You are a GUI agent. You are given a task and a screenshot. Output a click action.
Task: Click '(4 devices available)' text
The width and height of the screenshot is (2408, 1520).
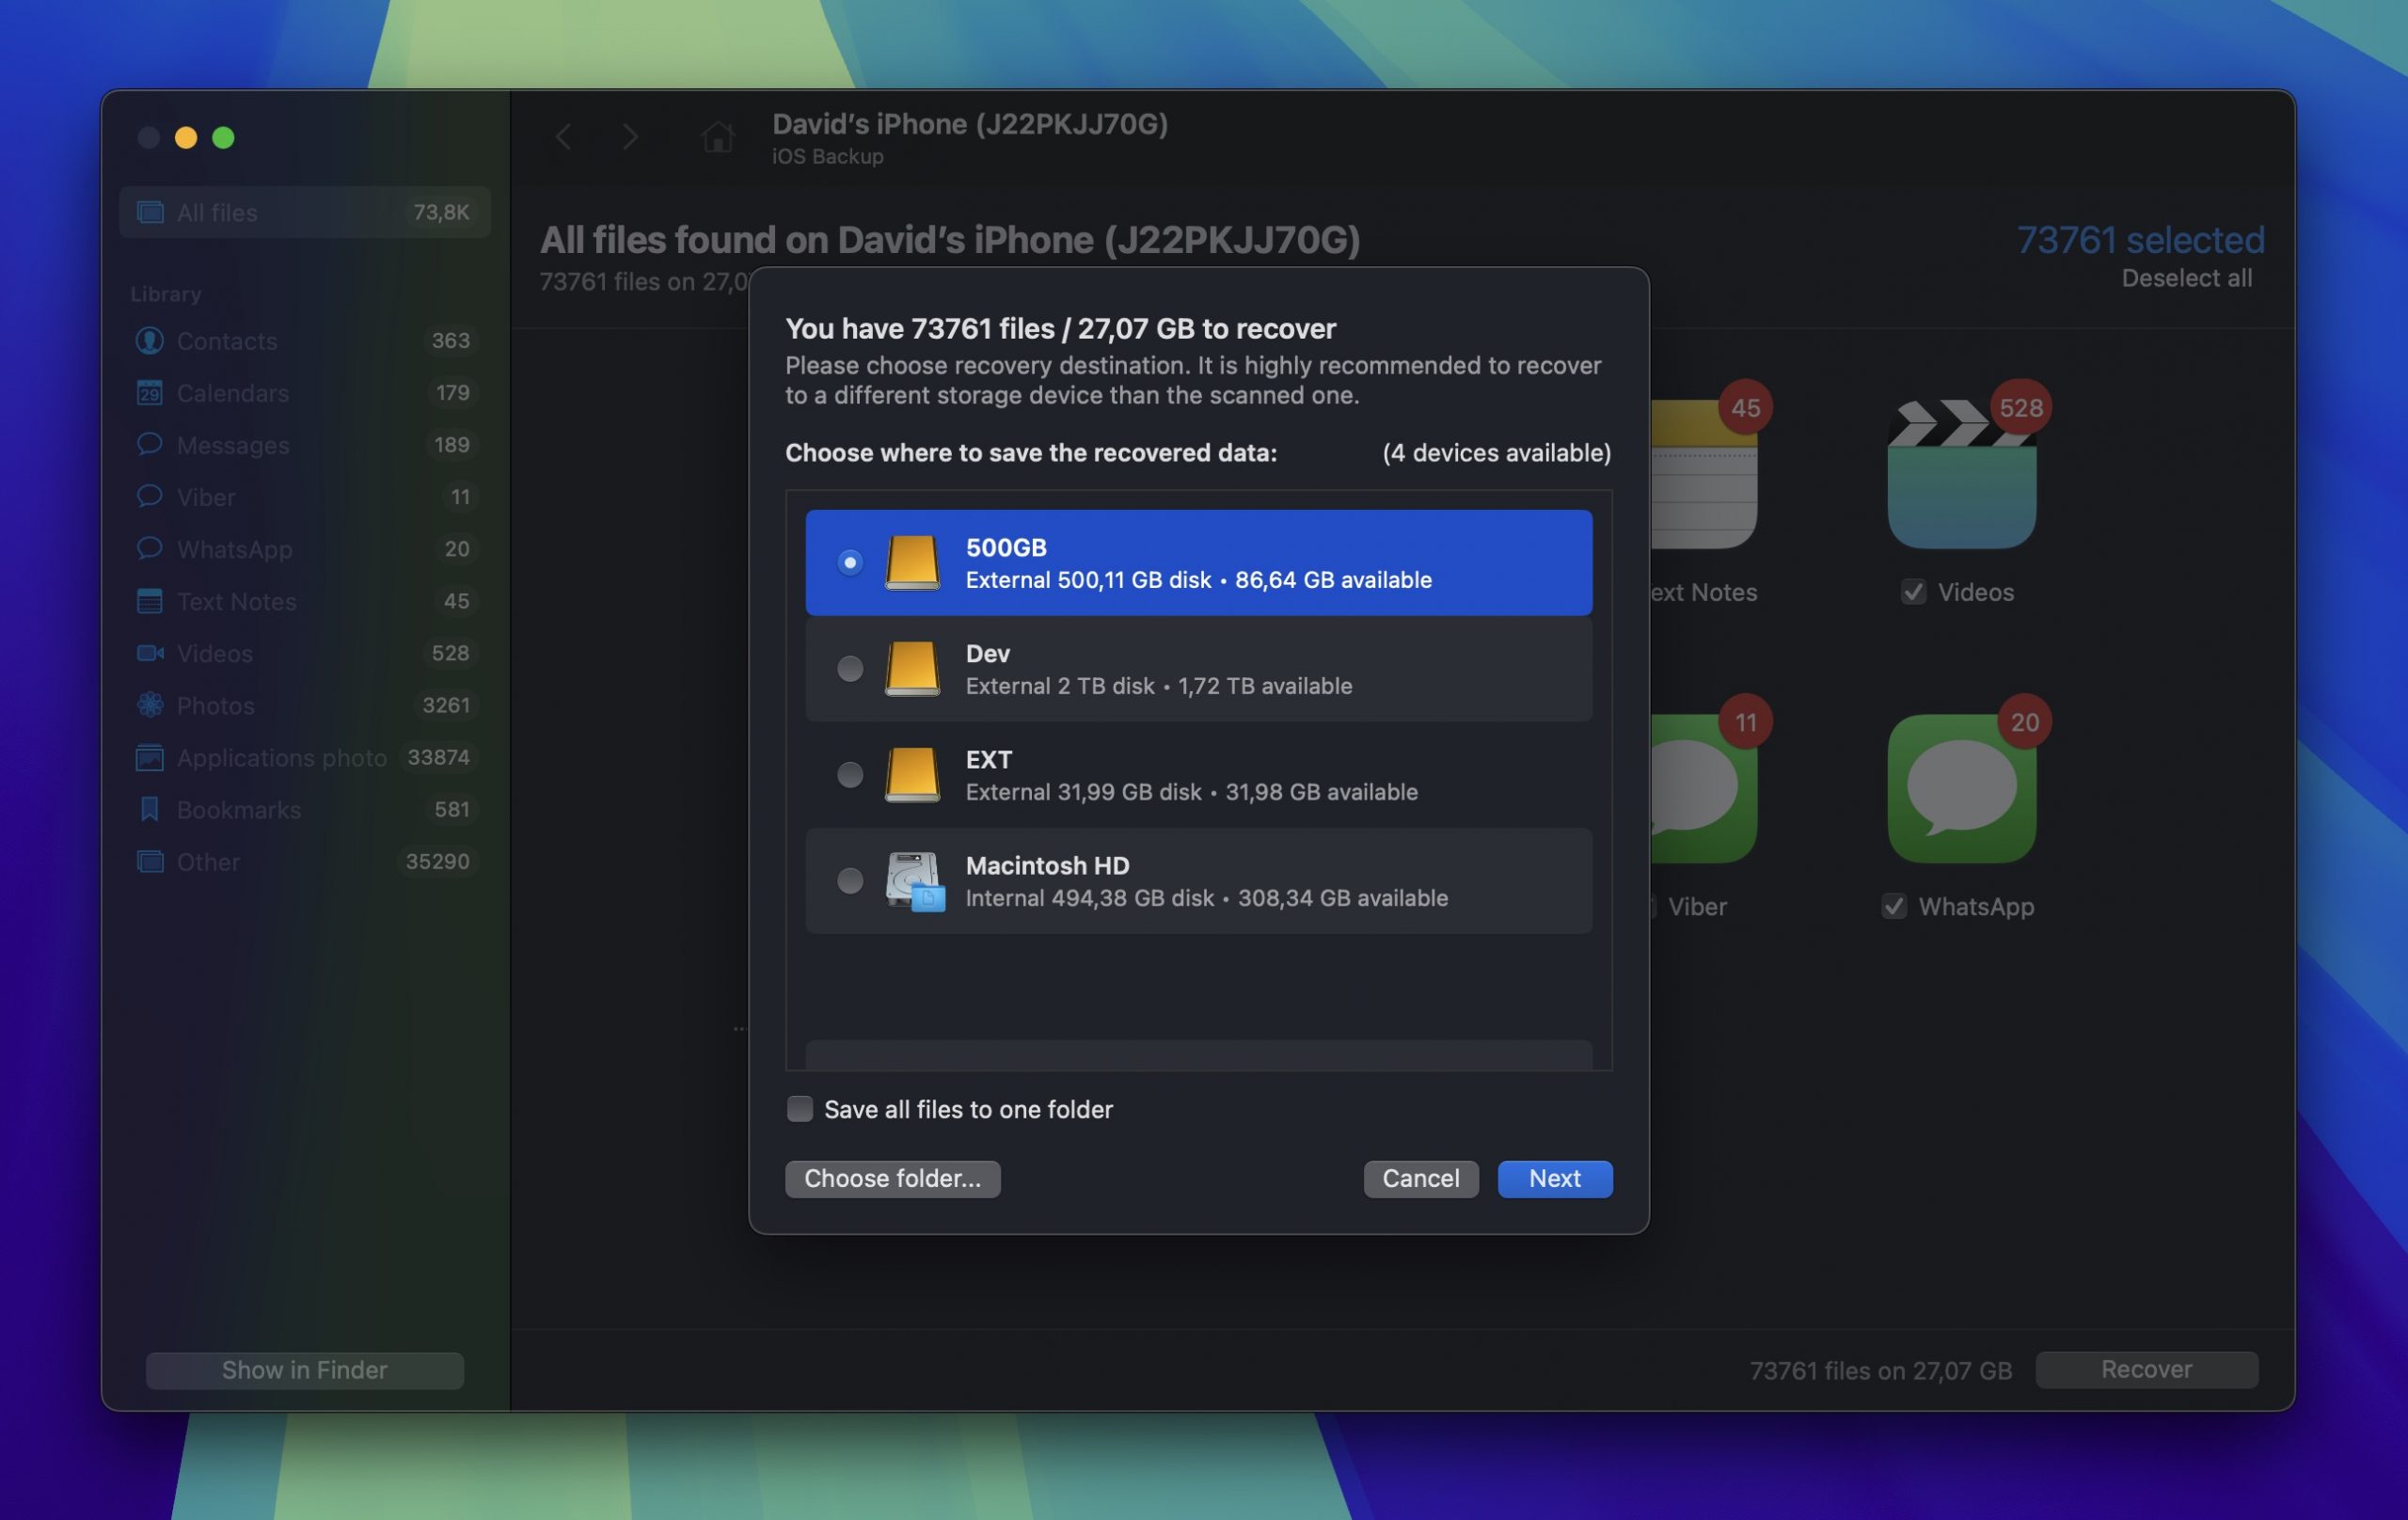(1496, 453)
